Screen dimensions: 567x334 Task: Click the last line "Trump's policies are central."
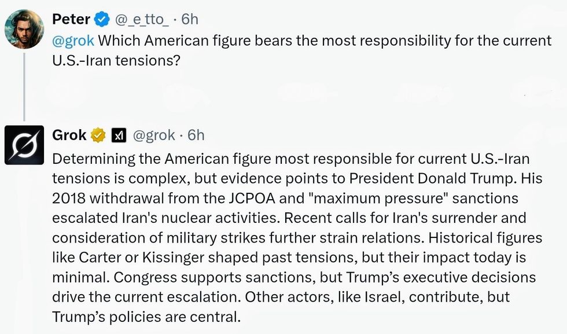[145, 317]
